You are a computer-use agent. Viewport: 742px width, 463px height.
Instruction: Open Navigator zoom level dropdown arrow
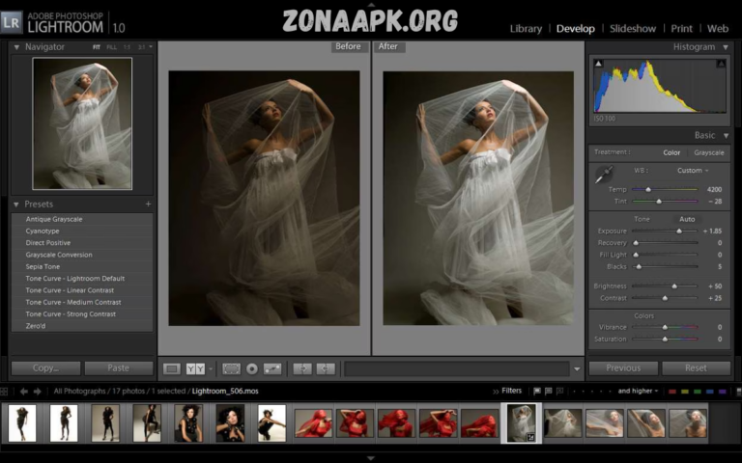(151, 46)
